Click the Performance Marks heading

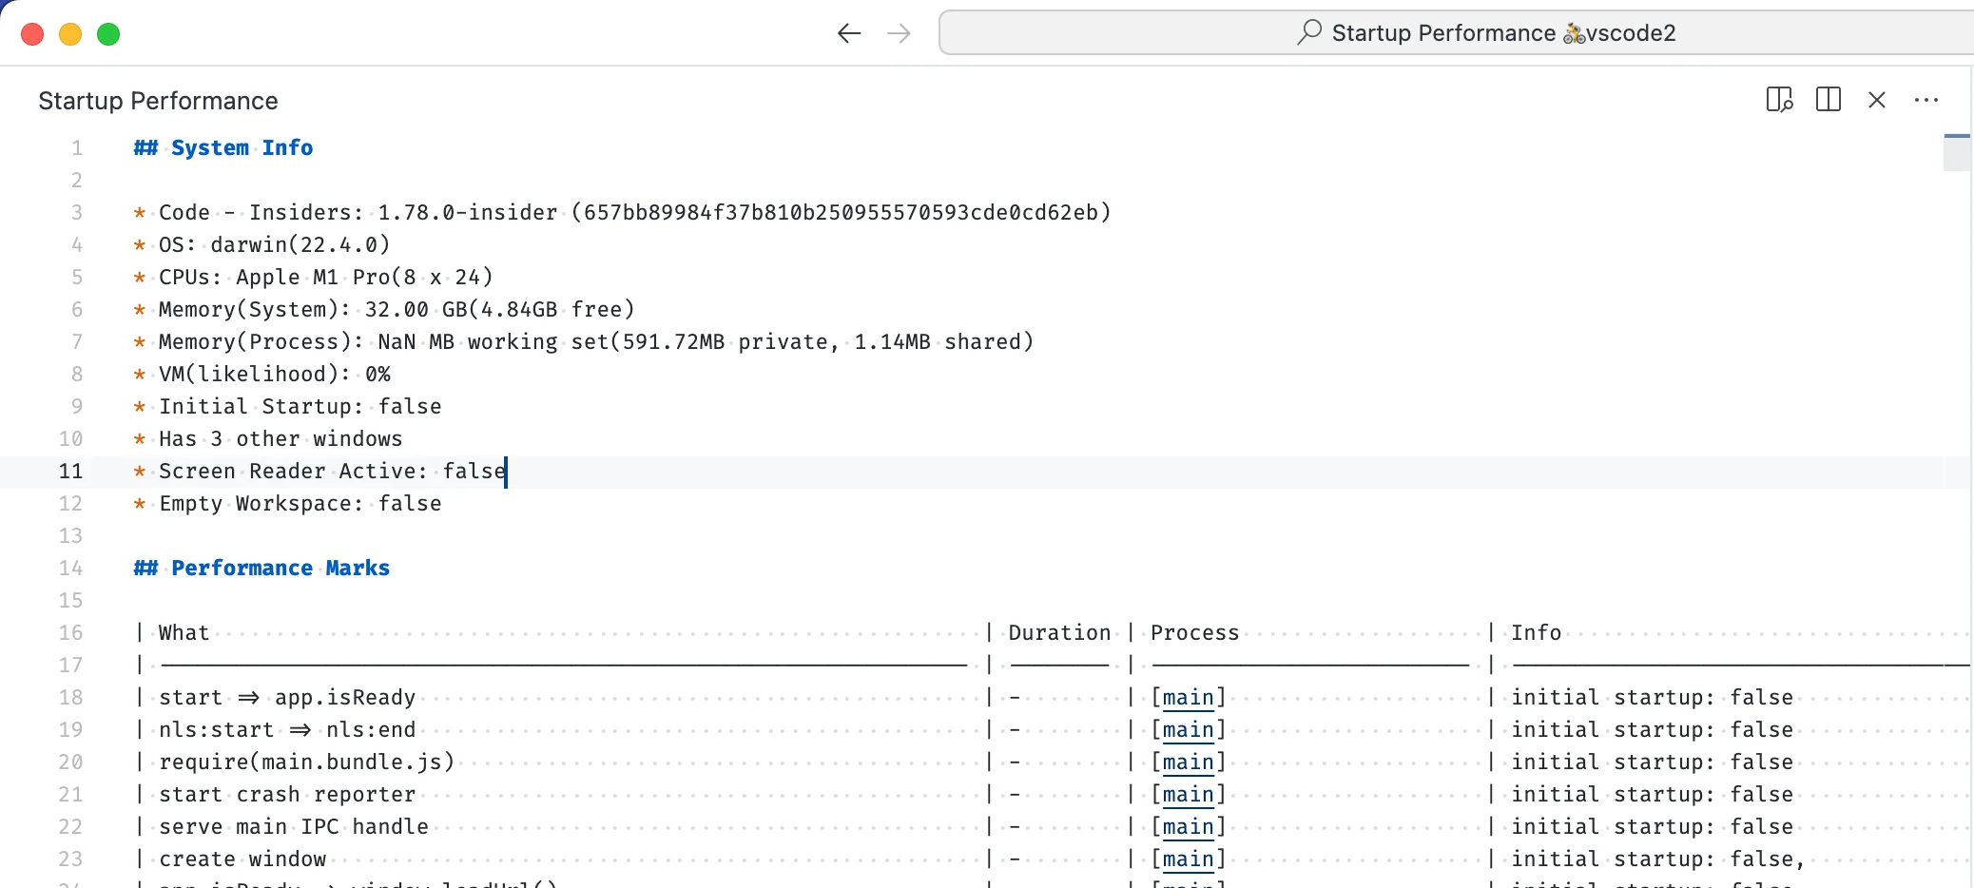261,568
